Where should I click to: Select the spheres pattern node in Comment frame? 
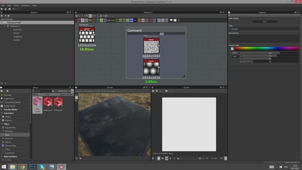tap(151, 67)
